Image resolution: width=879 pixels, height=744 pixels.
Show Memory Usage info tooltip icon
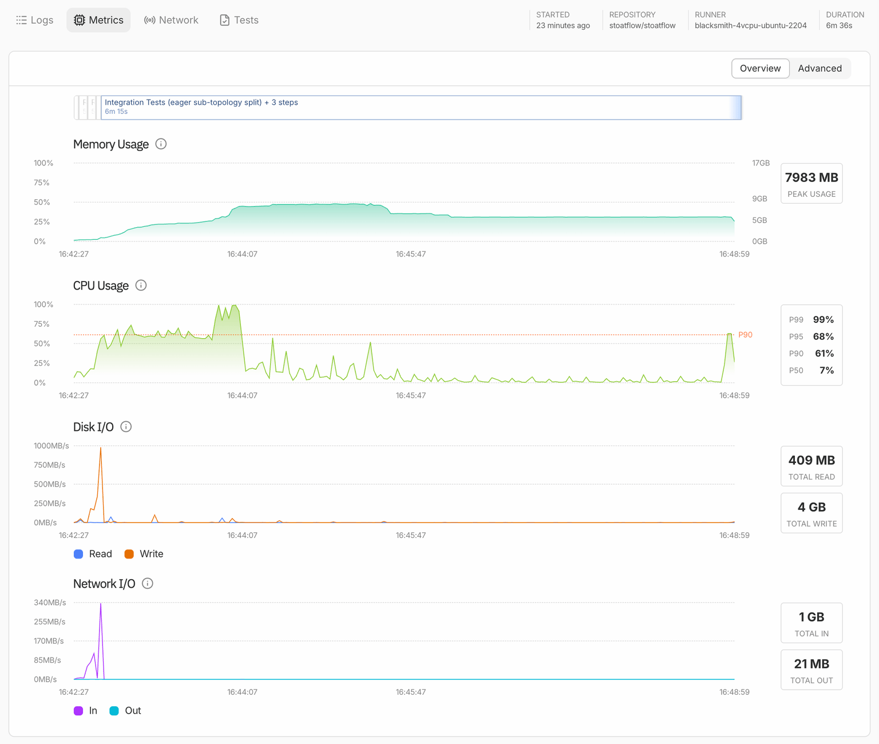161,144
